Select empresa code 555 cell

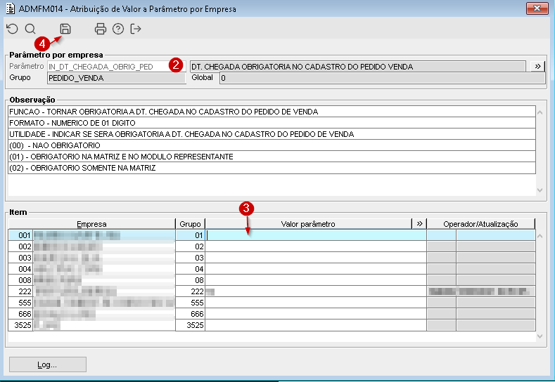pos(20,303)
